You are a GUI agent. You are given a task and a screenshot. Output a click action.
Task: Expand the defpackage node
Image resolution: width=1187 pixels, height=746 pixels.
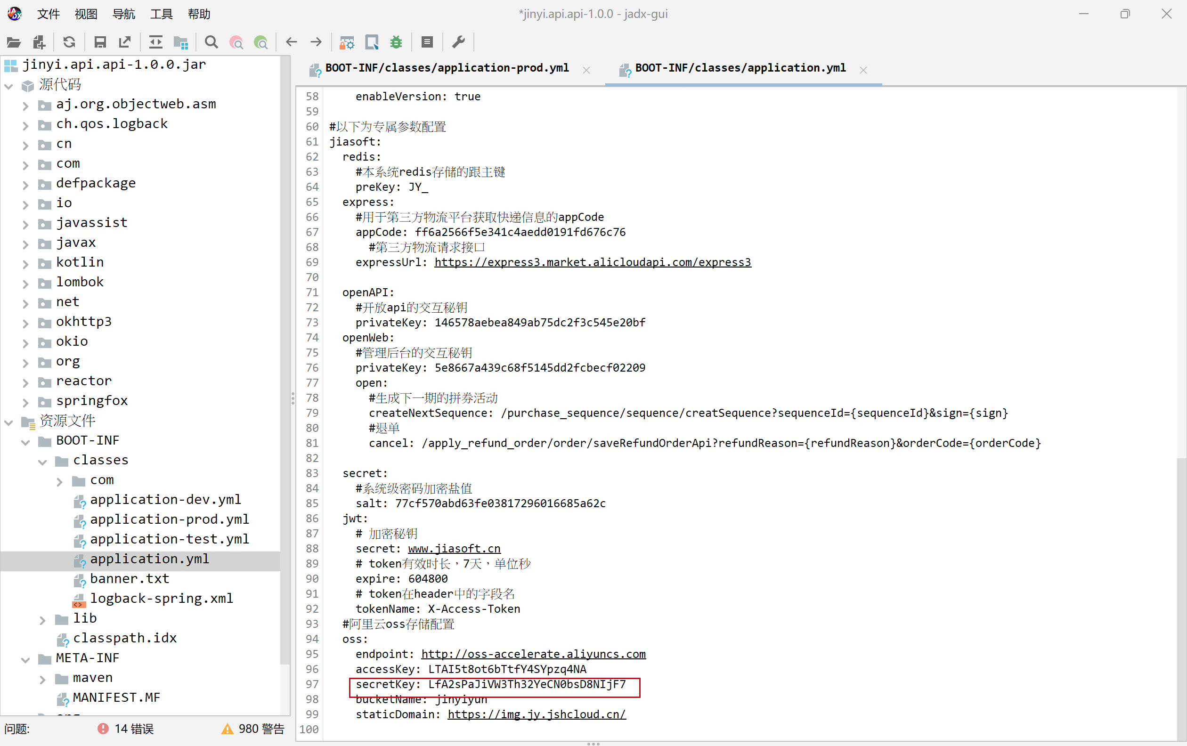click(x=25, y=185)
